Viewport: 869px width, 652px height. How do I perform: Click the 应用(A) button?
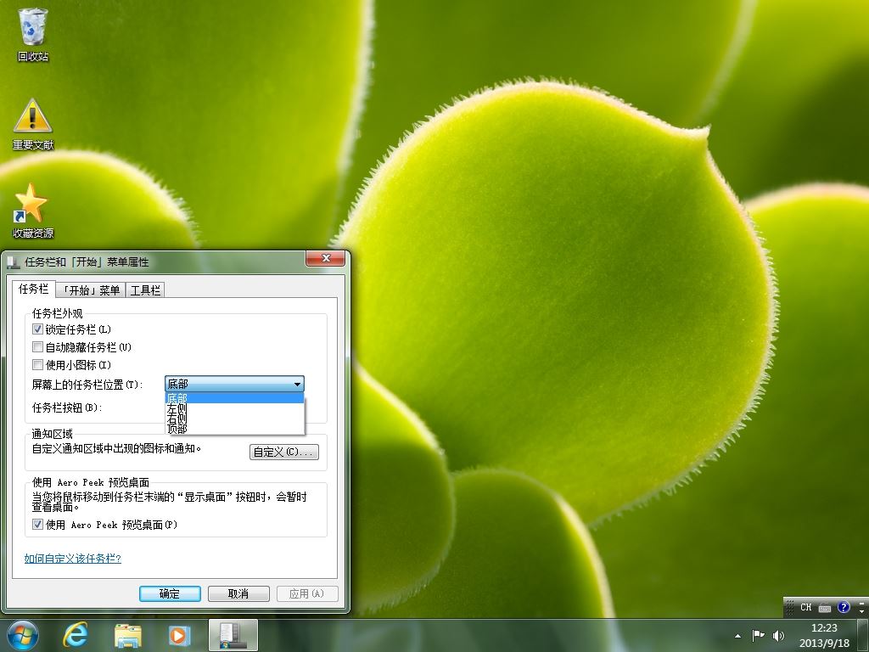point(306,593)
